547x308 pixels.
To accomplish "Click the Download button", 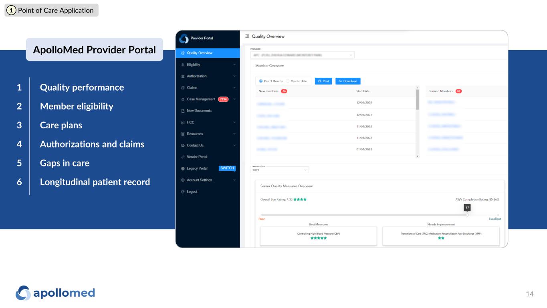I will pos(348,81).
